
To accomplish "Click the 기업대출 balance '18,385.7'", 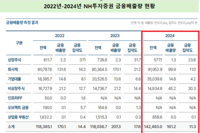I will pos(45,79).
